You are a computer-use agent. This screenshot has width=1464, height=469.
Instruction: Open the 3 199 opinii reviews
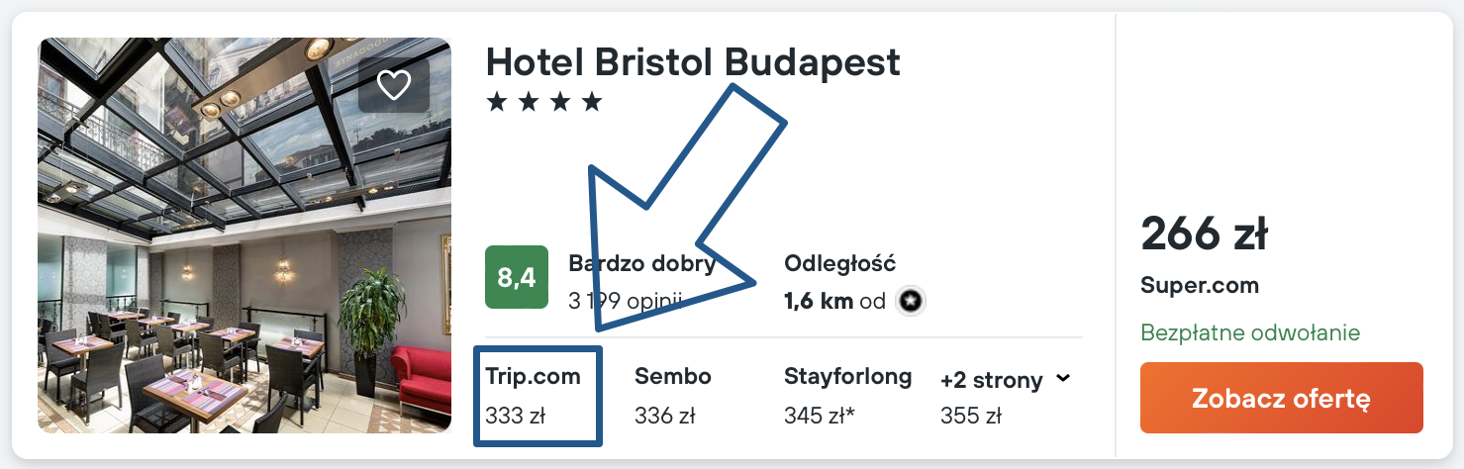click(x=625, y=301)
